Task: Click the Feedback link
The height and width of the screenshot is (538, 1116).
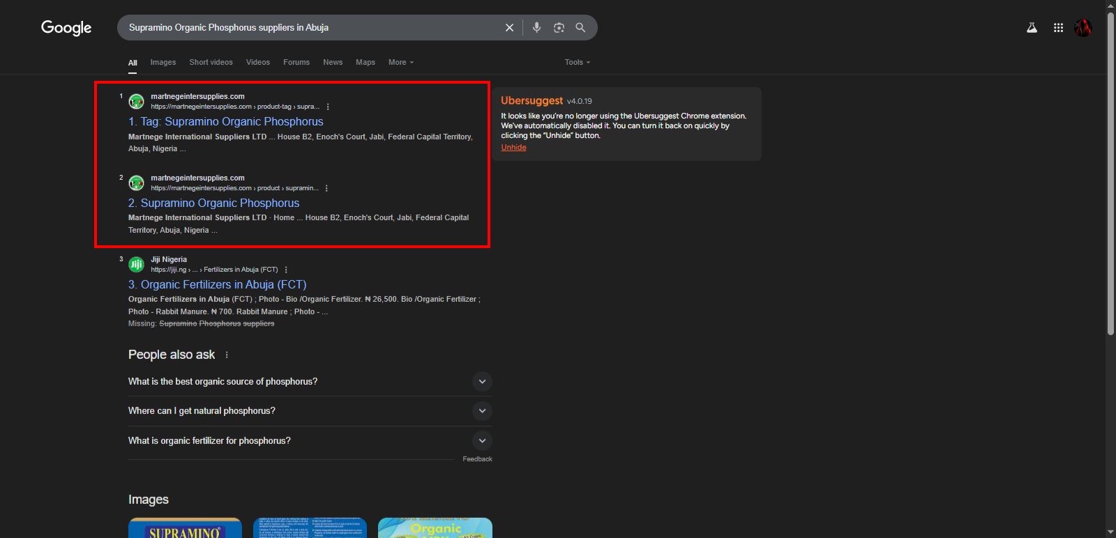Action: tap(477, 459)
